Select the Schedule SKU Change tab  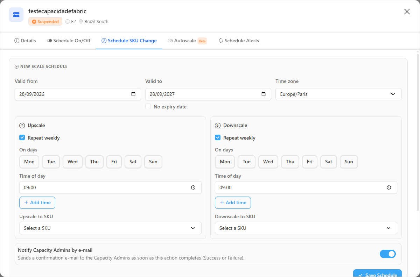point(129,41)
